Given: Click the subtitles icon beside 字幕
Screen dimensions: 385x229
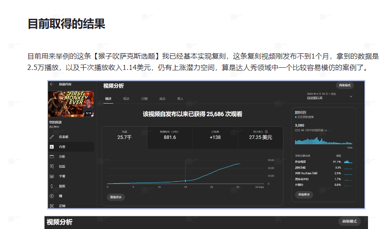Looking at the screenshot, I should pos(51,177).
